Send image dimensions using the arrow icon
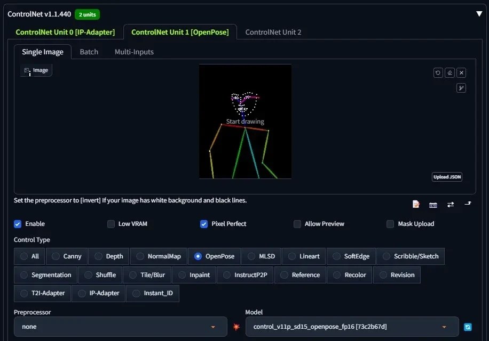This screenshot has height=341, width=489. (x=468, y=204)
